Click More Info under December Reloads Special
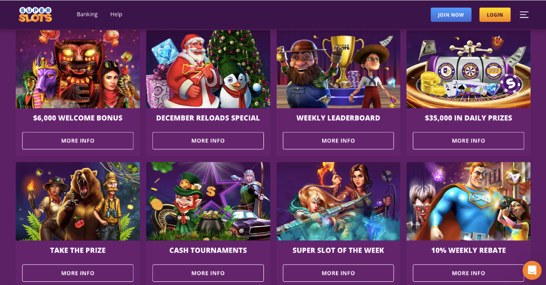Screen dimensions: 546x285 (x=208, y=141)
